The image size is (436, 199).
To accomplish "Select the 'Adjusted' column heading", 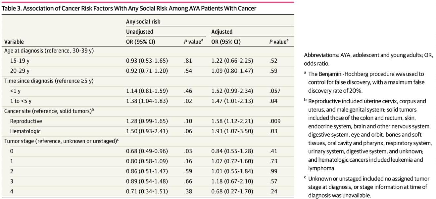I will [222, 32].
